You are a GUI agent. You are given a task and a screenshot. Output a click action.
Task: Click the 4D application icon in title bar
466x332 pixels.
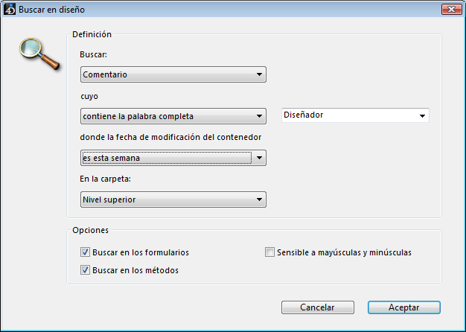tap(10, 9)
